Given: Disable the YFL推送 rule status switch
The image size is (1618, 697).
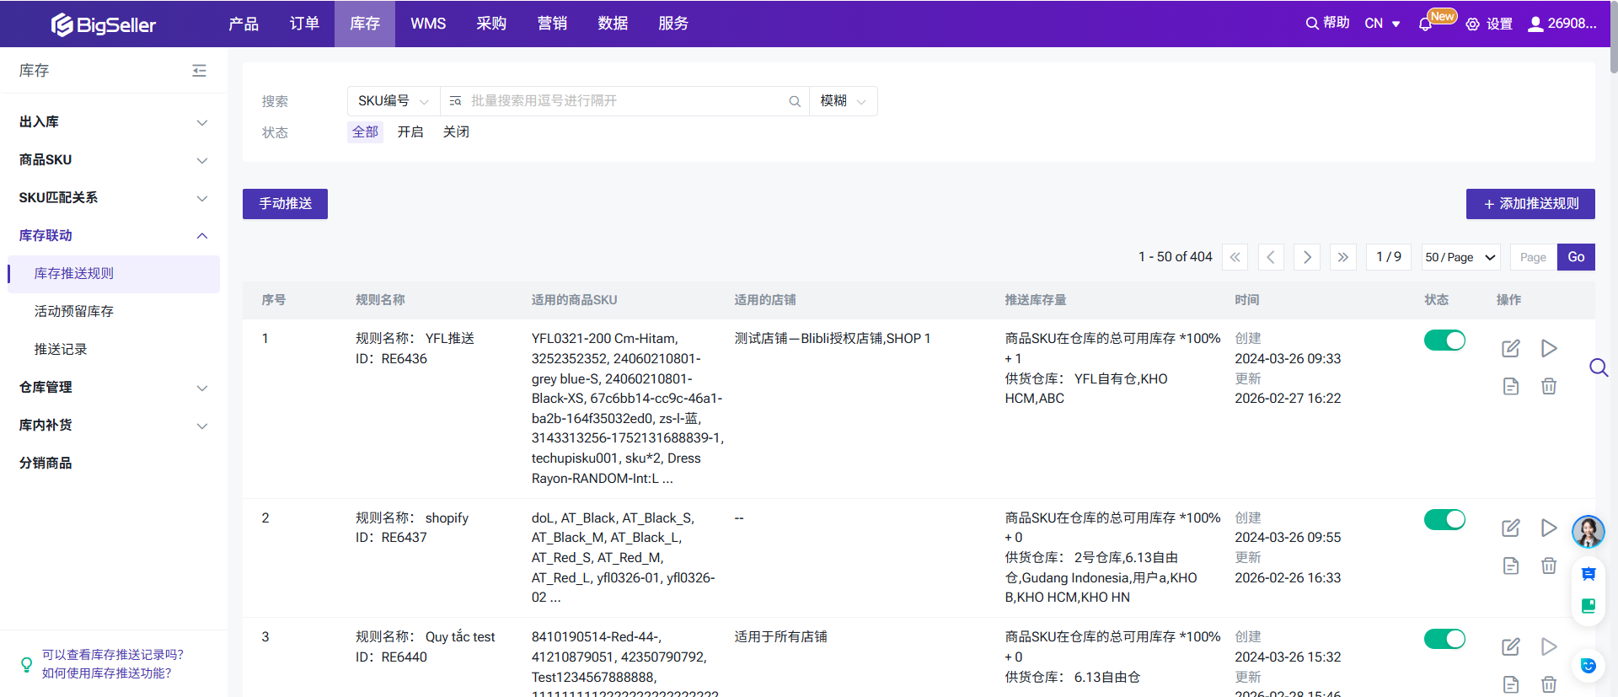Looking at the screenshot, I should [x=1444, y=340].
